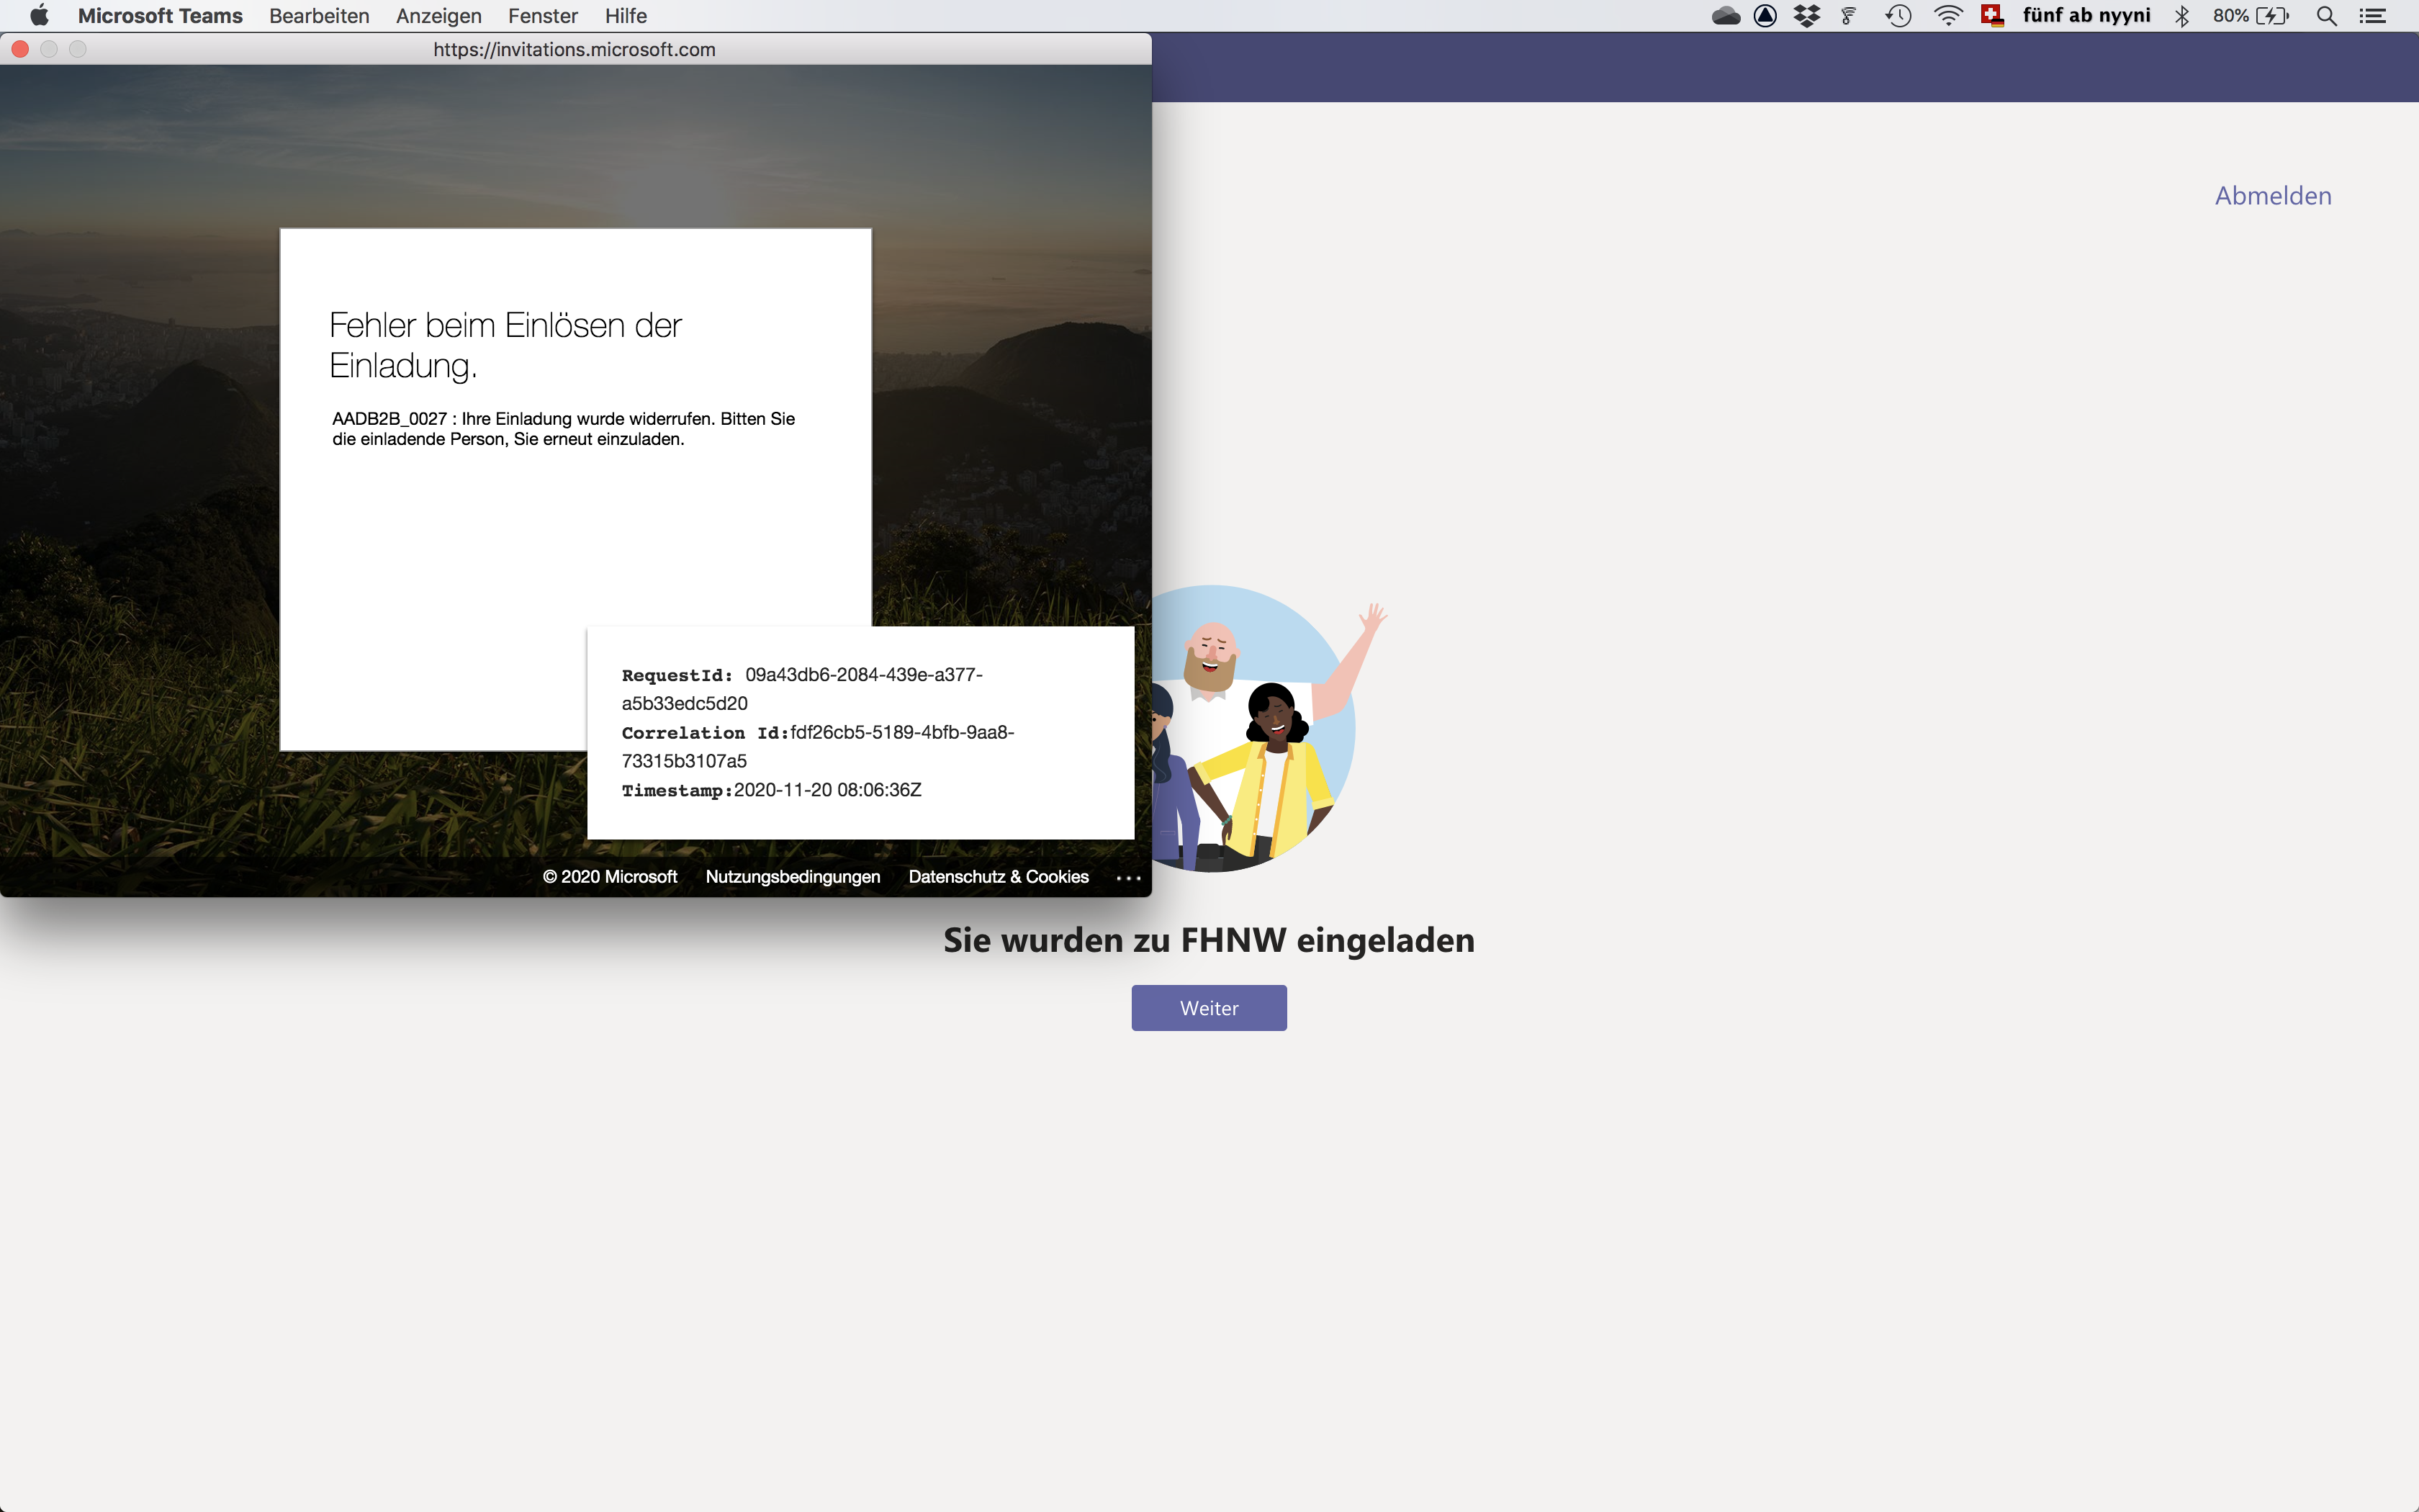Click the invitations.microsoft.com URL title

[x=574, y=50]
